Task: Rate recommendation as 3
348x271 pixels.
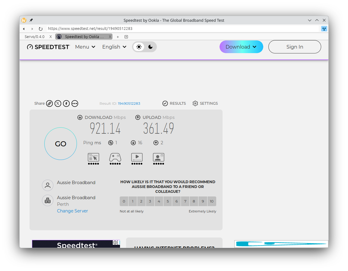Action: tap(150, 201)
